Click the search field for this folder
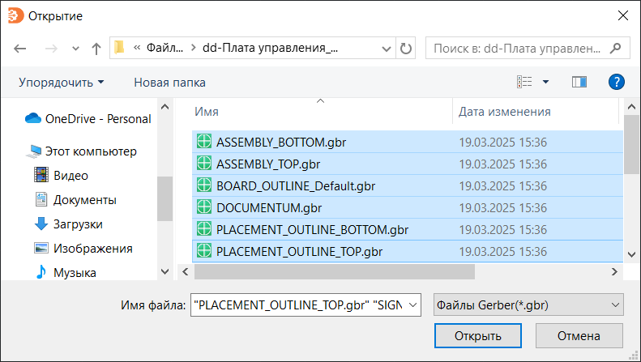 [x=527, y=49]
